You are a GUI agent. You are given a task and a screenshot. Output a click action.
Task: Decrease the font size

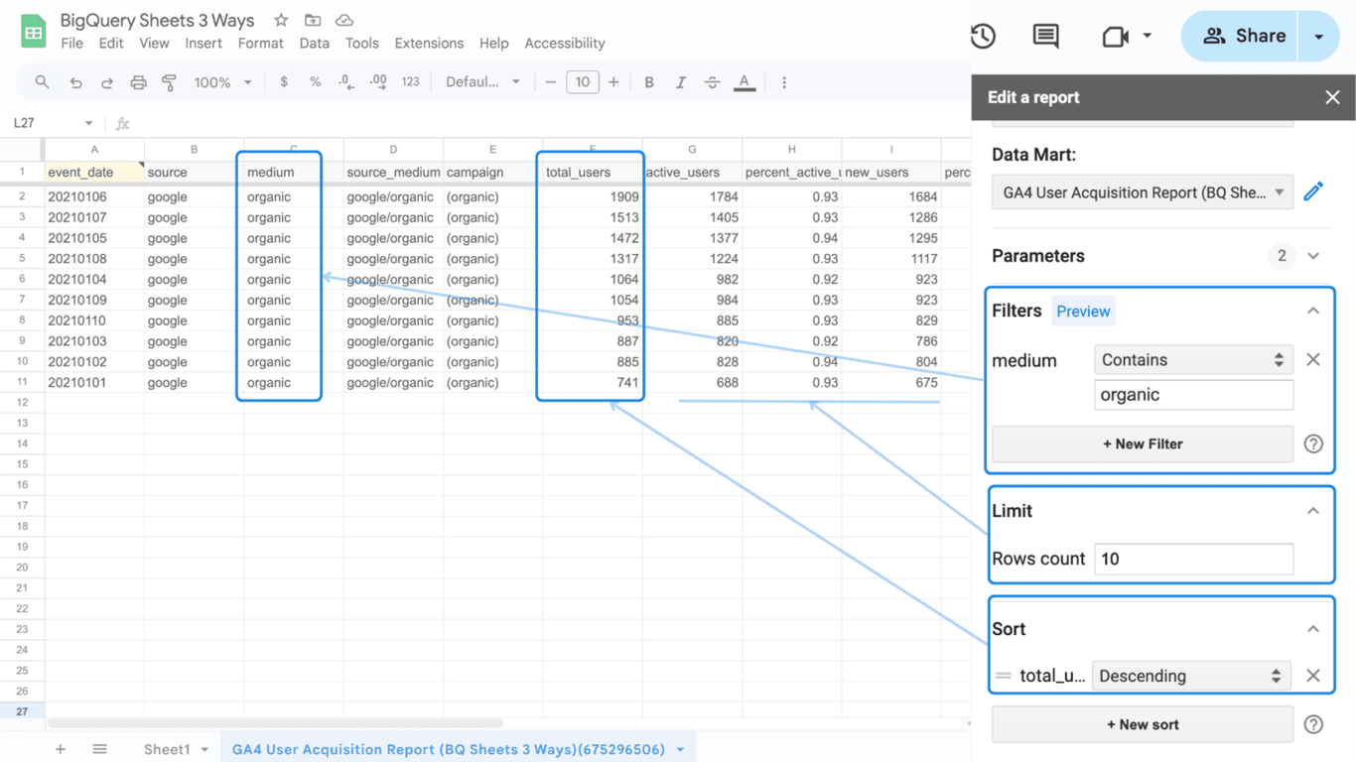(551, 82)
